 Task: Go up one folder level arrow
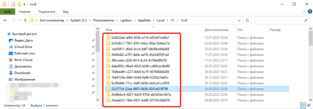[25, 20]
